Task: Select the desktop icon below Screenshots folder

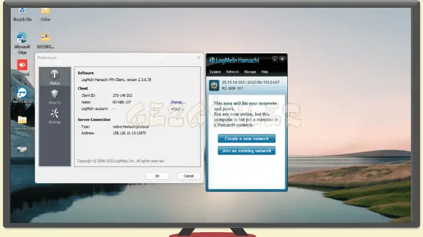Action: pos(22,150)
